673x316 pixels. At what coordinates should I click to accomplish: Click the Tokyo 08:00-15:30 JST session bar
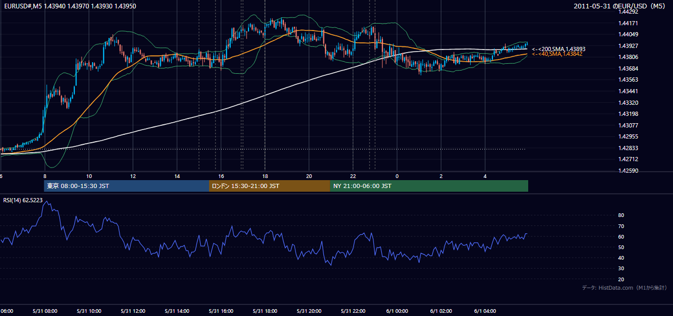(127, 186)
